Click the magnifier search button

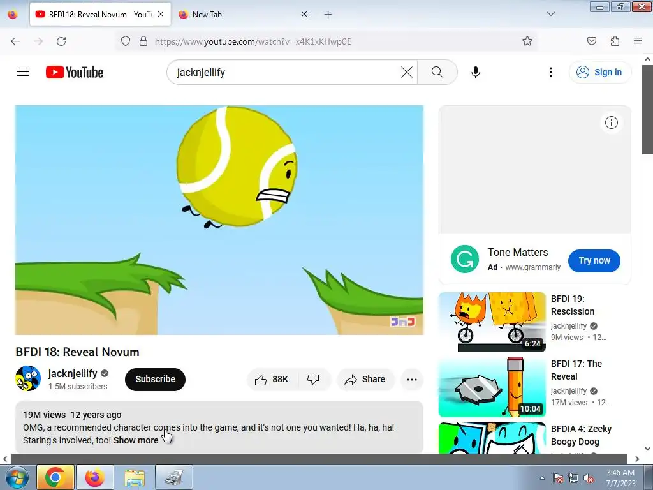[437, 72]
